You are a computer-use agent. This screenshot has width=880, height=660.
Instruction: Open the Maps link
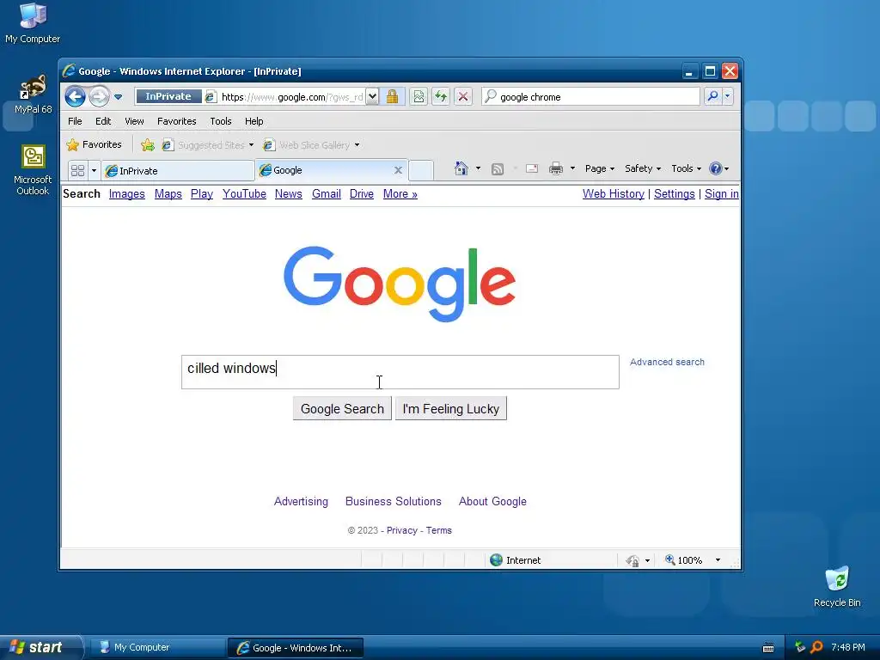coord(168,193)
